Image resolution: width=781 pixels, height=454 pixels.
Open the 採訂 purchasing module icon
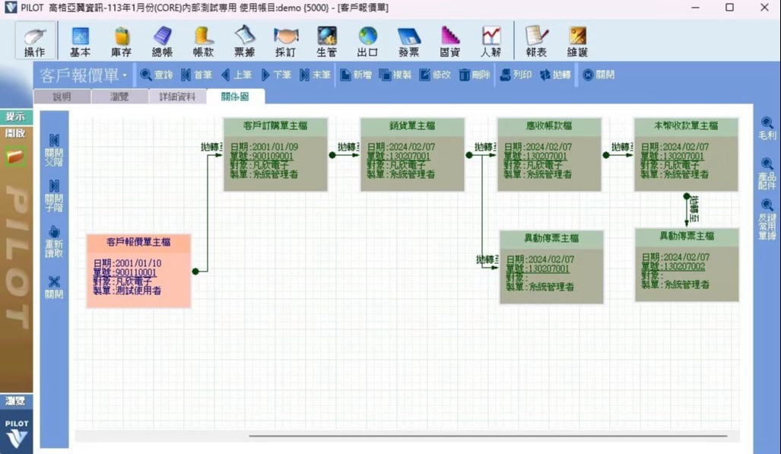285,41
